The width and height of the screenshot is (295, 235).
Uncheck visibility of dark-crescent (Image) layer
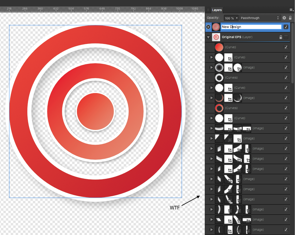[x=286, y=98]
